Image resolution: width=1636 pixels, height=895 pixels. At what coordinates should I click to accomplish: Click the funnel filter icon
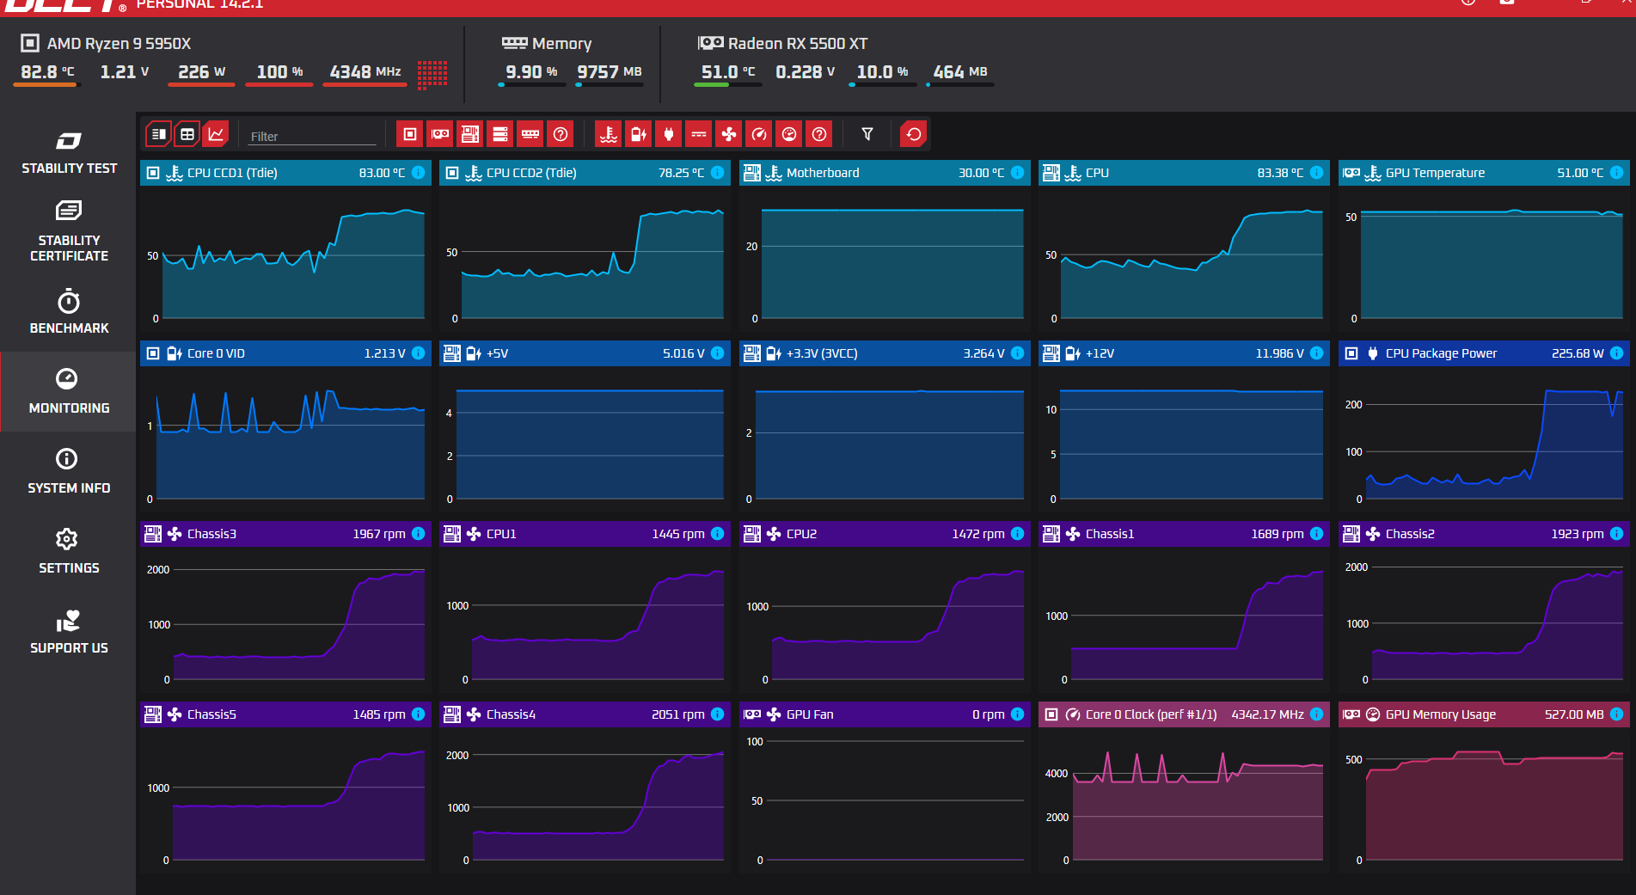867,134
